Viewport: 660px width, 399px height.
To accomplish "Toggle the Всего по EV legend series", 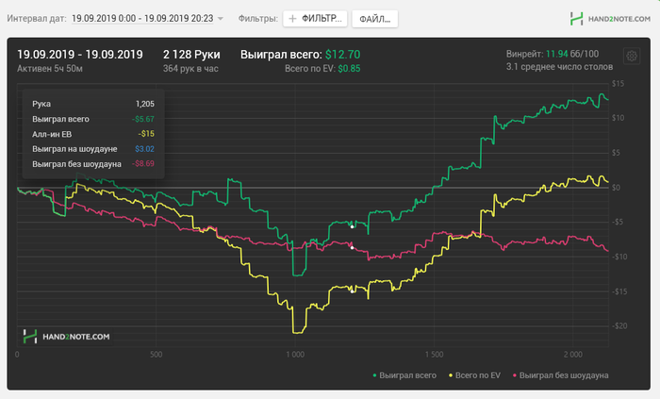I will [475, 375].
